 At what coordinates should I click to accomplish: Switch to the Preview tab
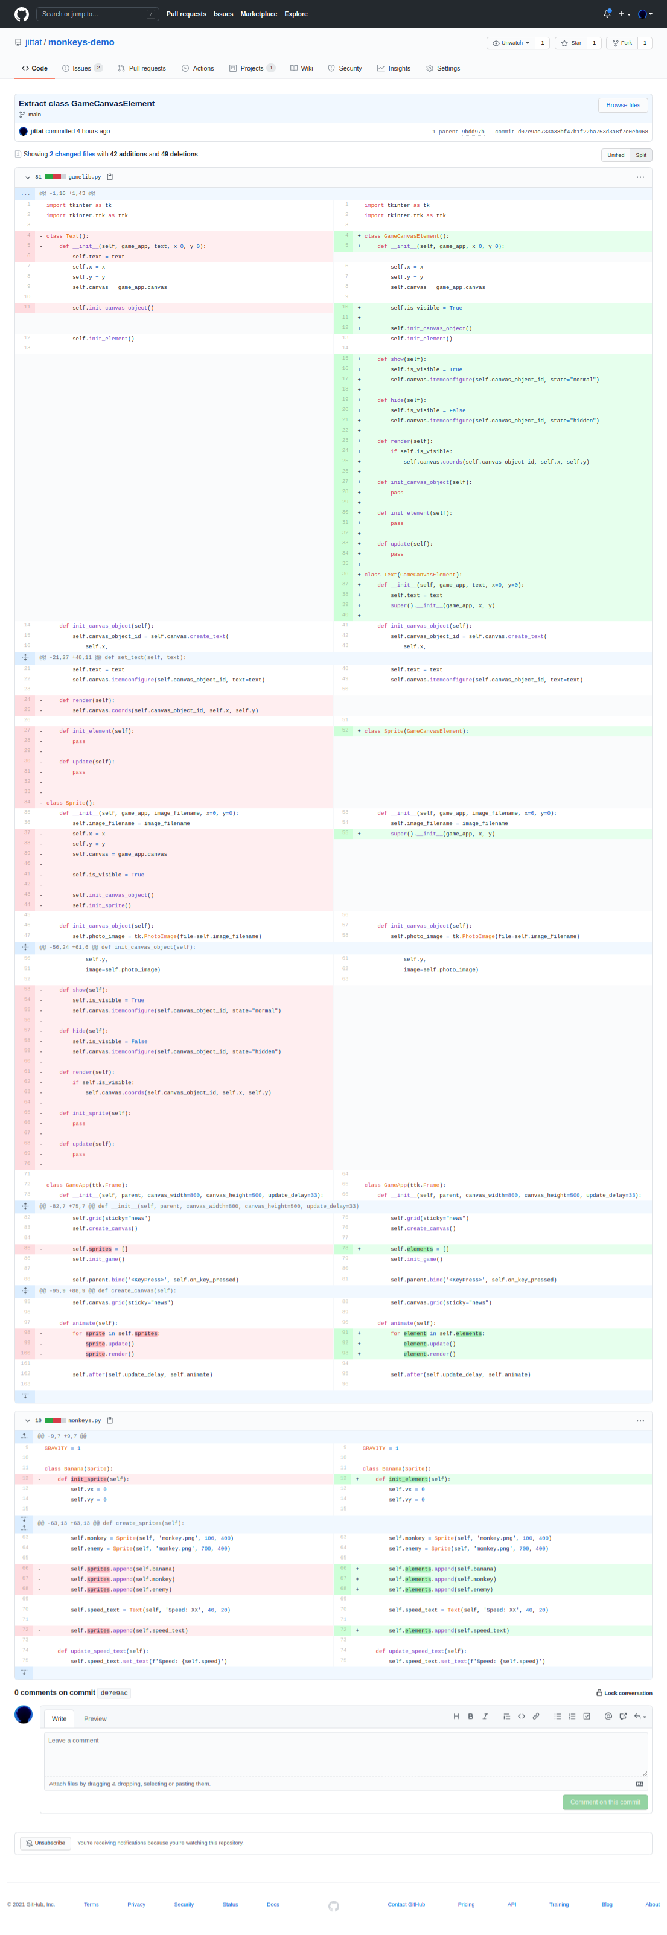pos(95,1719)
